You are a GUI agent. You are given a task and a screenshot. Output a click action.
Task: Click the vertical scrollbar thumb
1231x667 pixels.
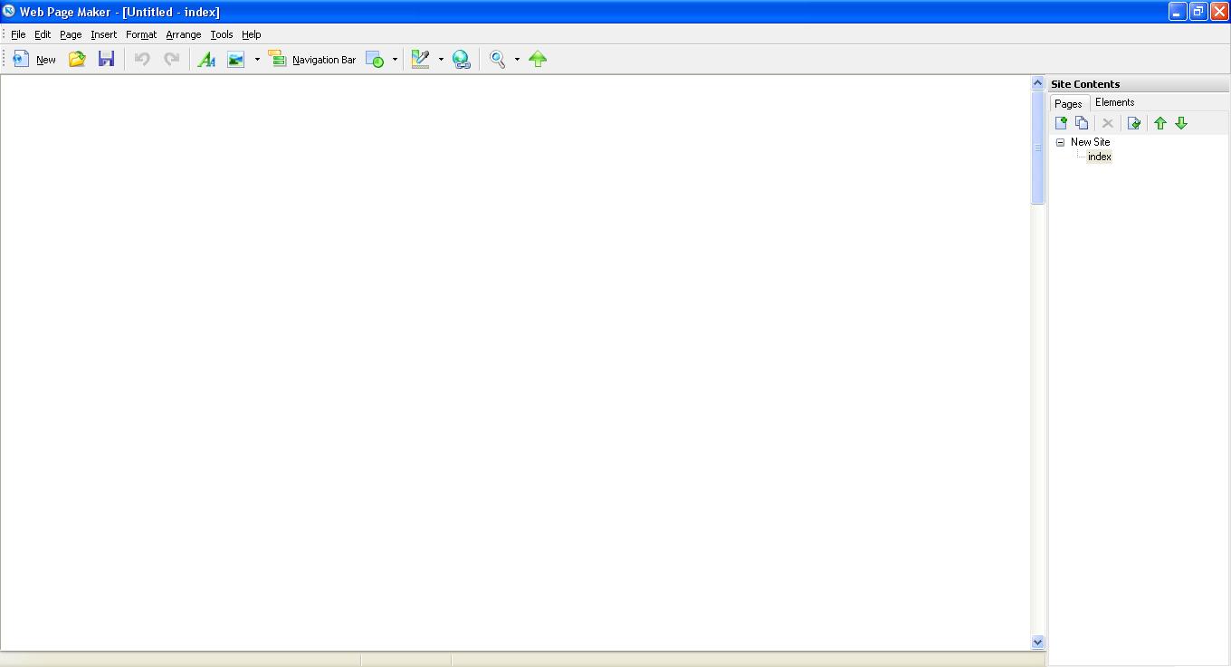[1038, 148]
